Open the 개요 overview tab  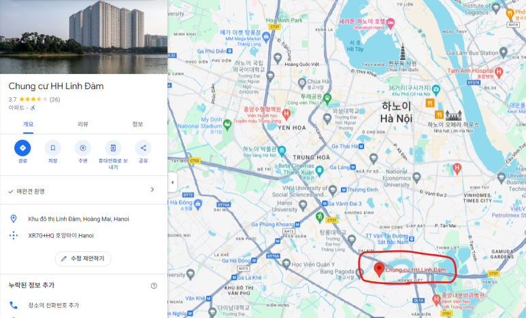(28, 124)
